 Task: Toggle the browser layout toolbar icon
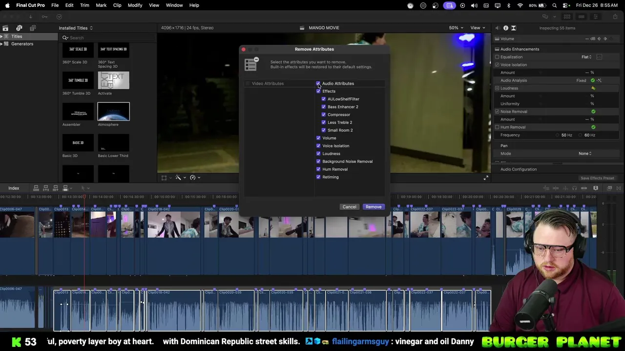(x=567, y=17)
